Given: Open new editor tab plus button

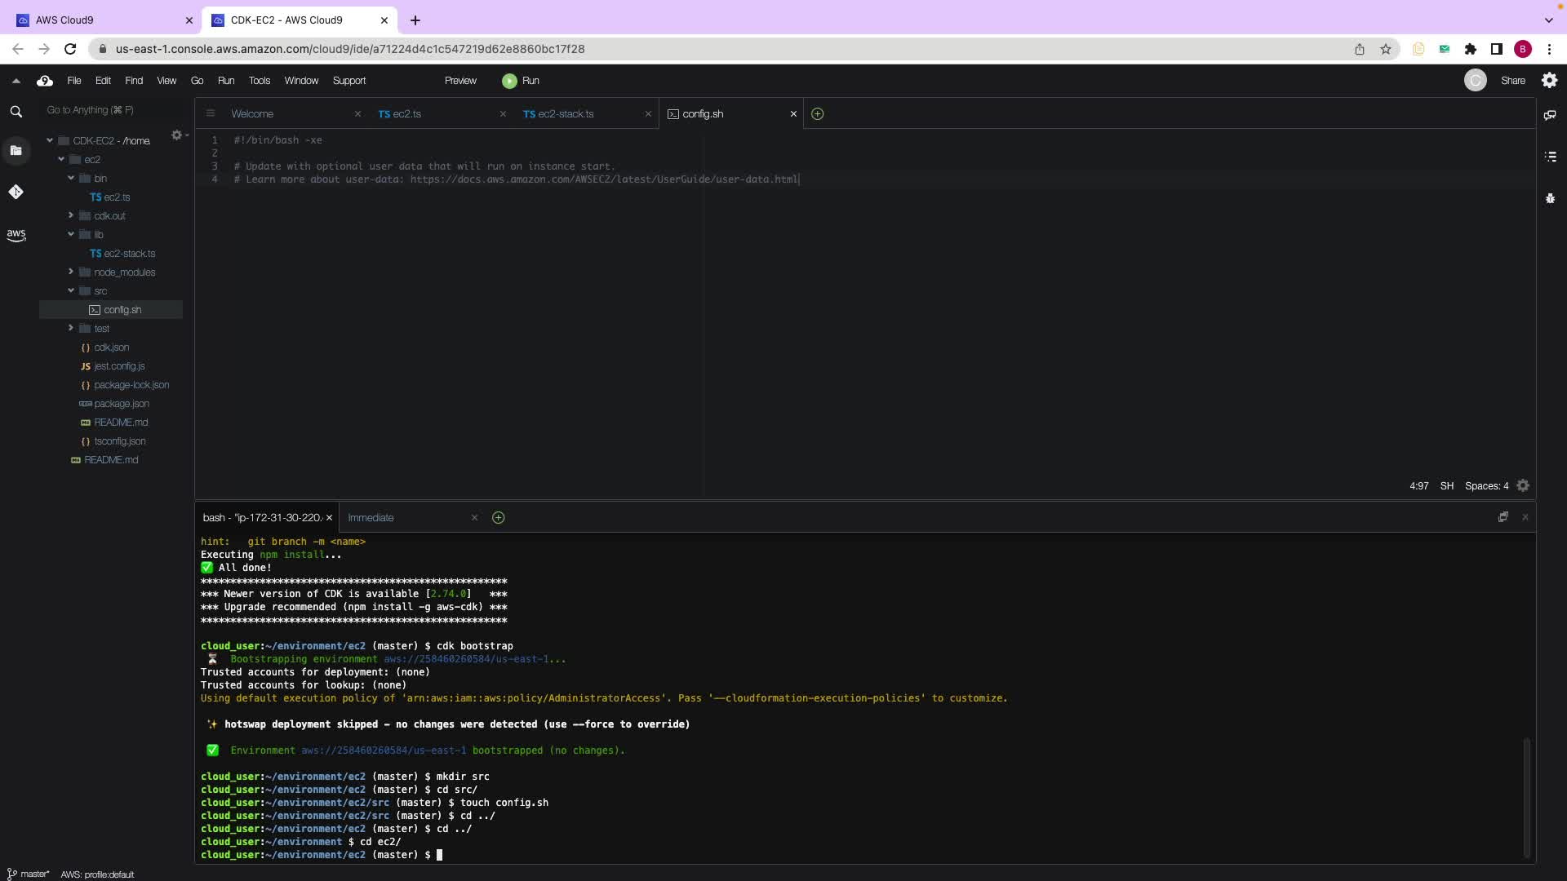Looking at the screenshot, I should coord(817,114).
